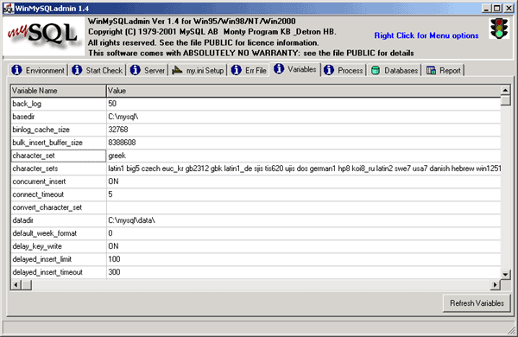This screenshot has width=518, height=337.
Task: Open the Server tab
Action: [x=148, y=70]
